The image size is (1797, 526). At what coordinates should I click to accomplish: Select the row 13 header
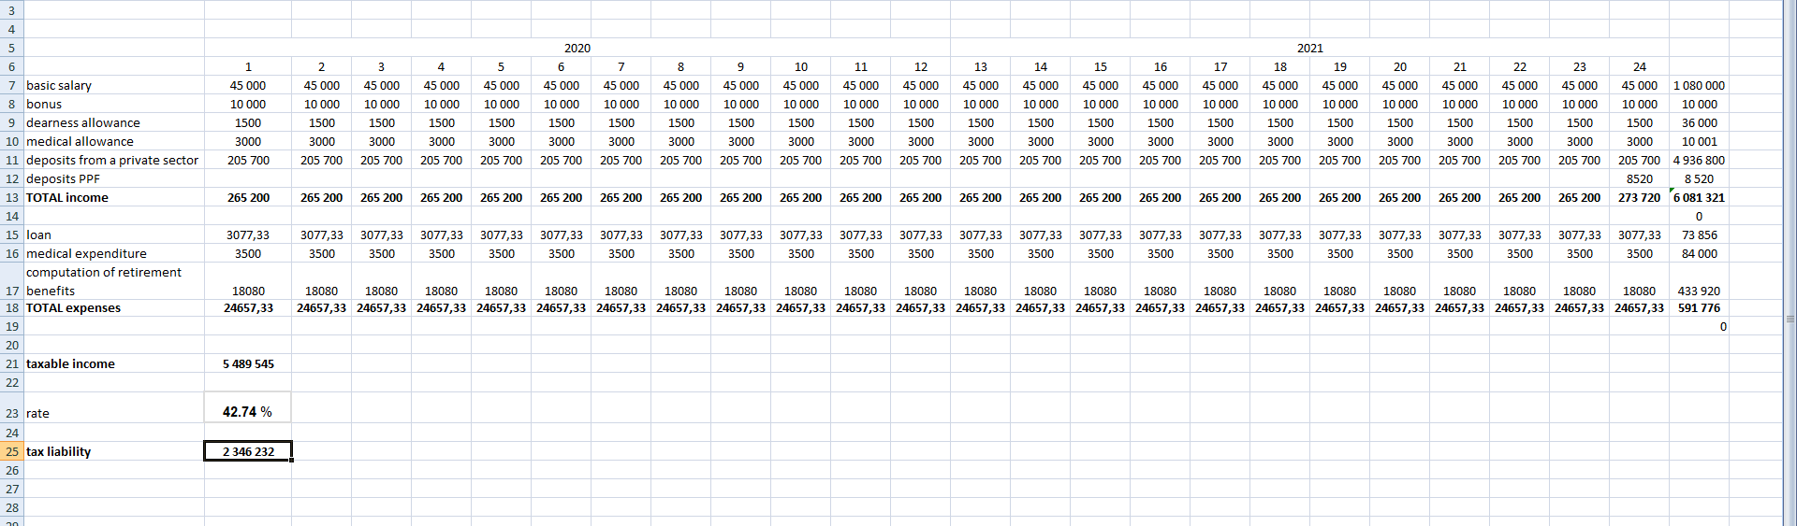tap(11, 197)
